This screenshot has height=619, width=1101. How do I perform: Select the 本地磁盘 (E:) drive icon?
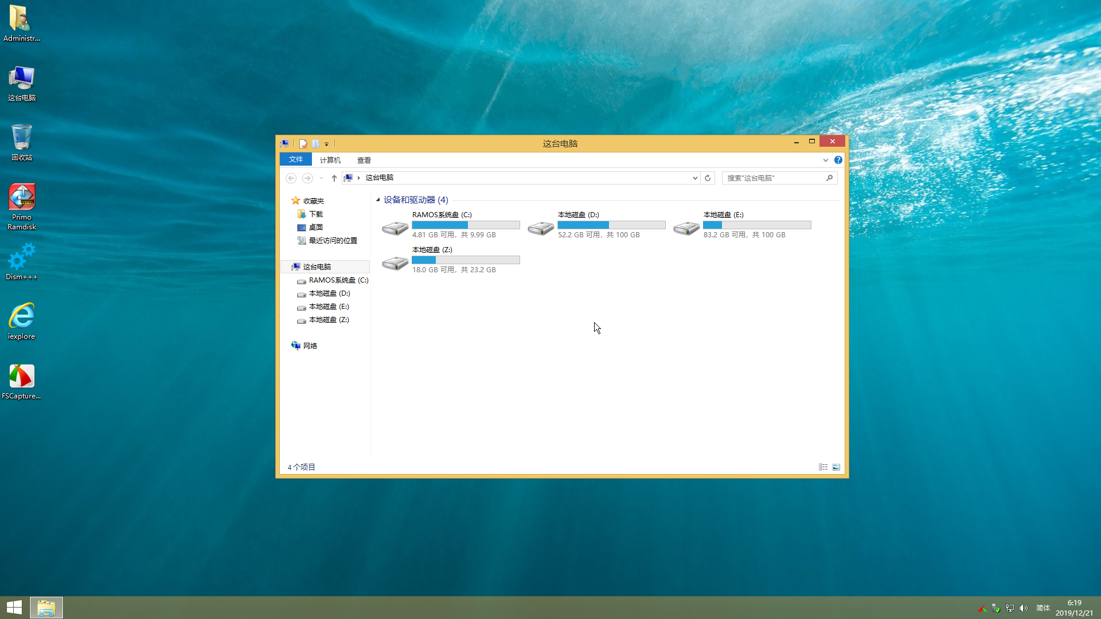[686, 228]
